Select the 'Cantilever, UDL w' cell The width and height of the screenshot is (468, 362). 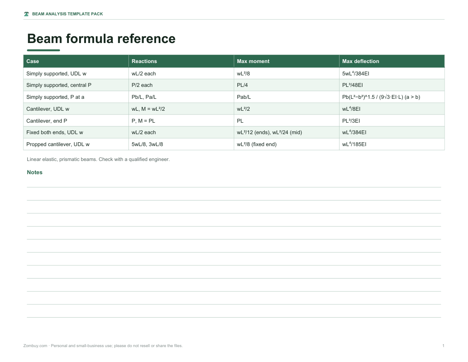[76, 109]
